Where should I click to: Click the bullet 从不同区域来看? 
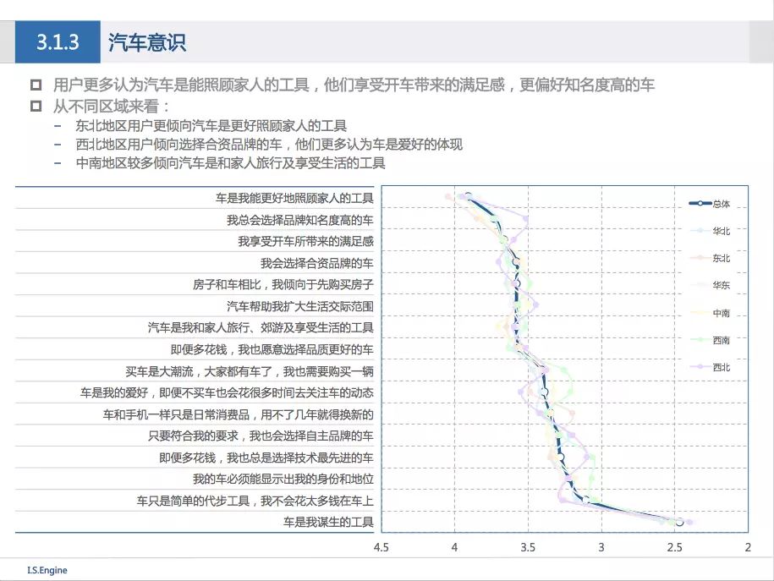(111, 106)
